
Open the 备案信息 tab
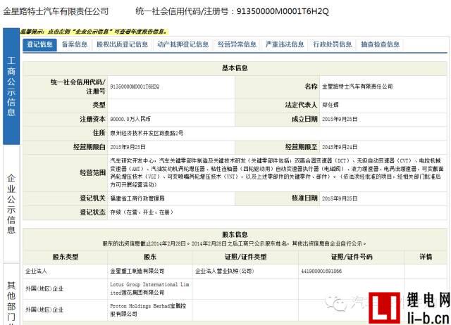[x=75, y=44]
